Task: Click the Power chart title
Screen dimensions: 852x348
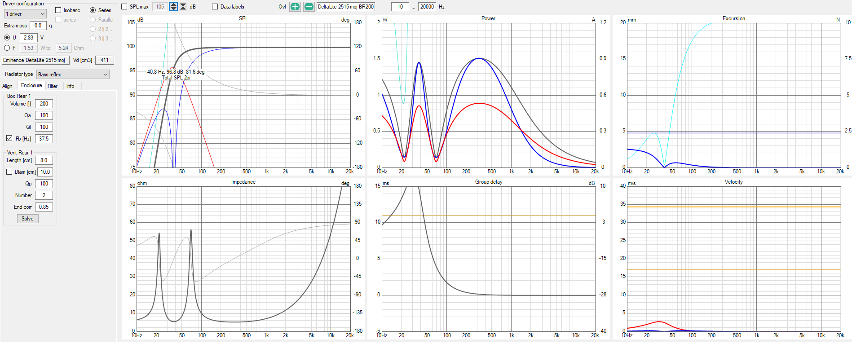Action: (488, 18)
